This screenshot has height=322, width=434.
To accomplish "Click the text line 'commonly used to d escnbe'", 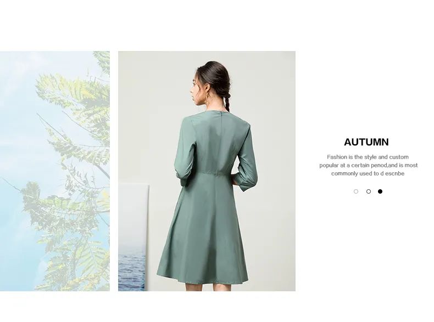I will pyautogui.click(x=368, y=173).
